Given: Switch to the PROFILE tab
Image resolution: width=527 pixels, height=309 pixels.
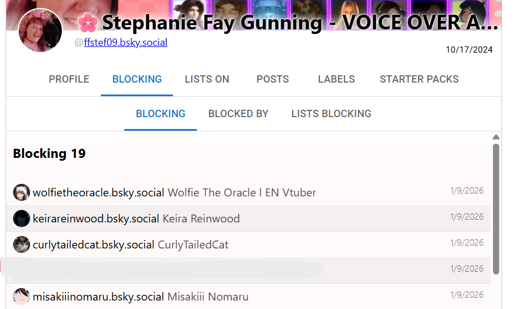Looking at the screenshot, I should (x=69, y=79).
